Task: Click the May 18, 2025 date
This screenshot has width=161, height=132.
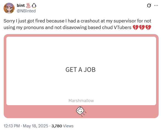Action: click(36, 126)
